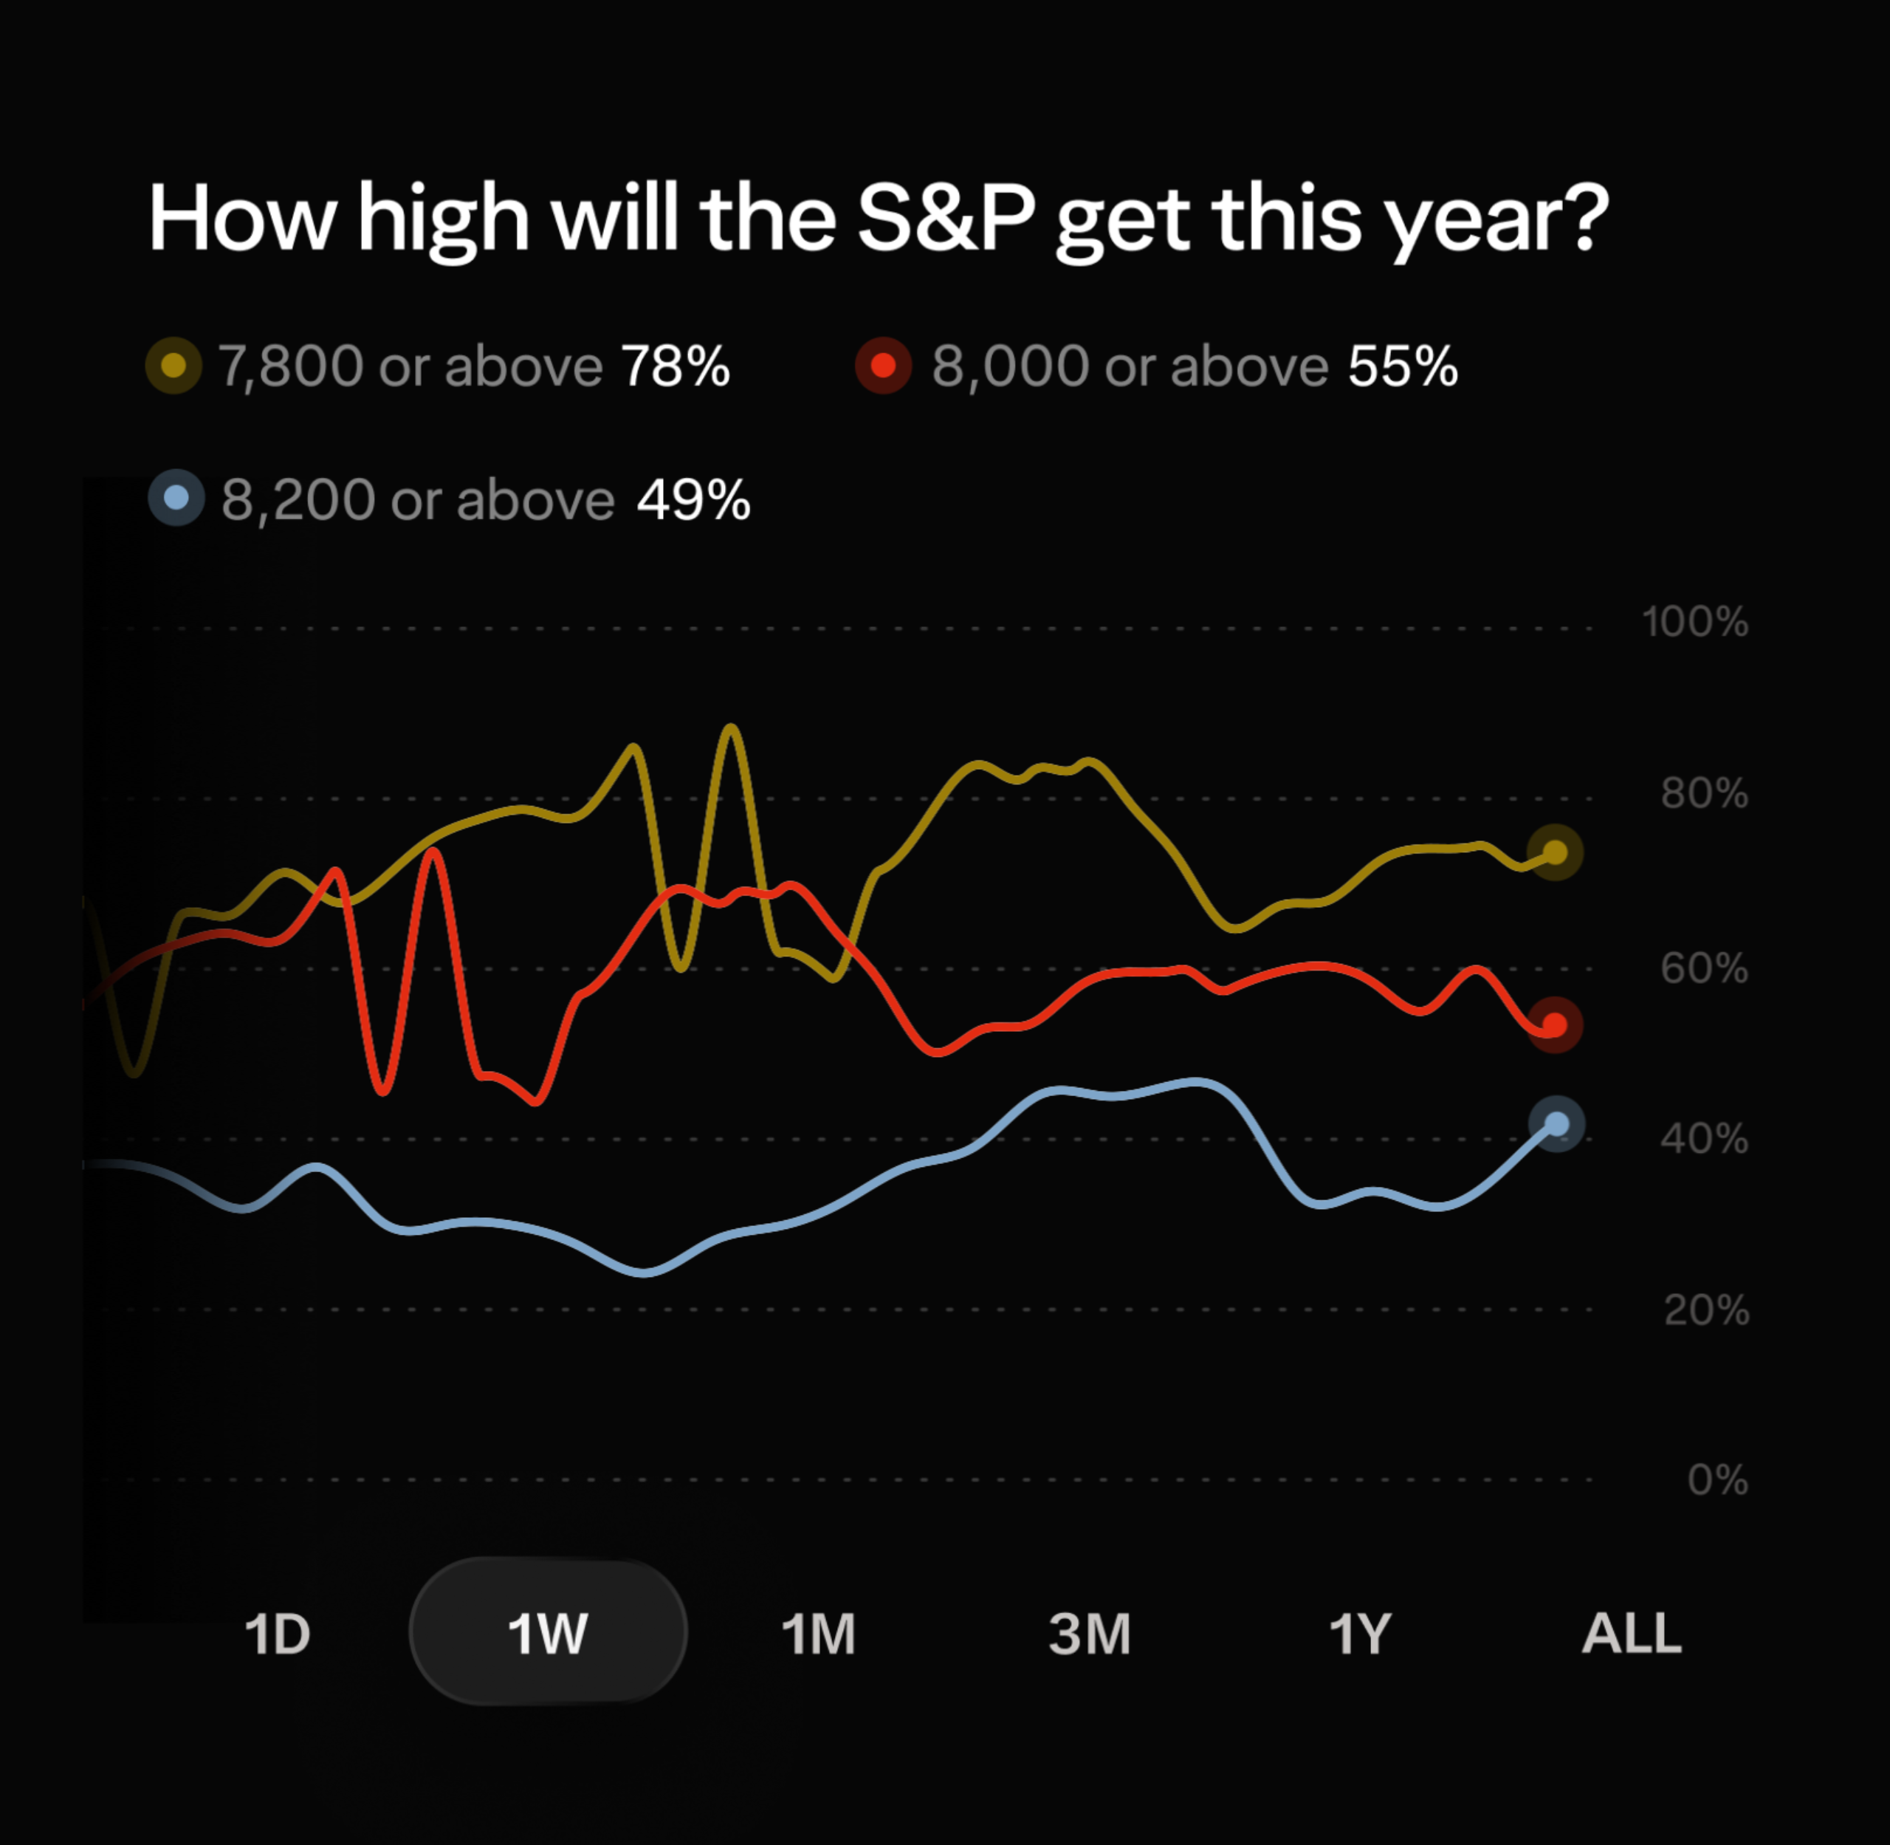
Task: Click the 7,800 or above label
Action: click(410, 367)
